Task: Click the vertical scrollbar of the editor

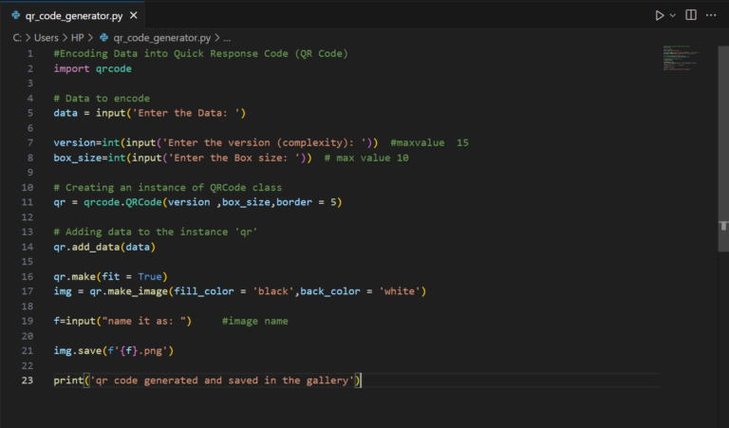Action: pyautogui.click(x=723, y=149)
